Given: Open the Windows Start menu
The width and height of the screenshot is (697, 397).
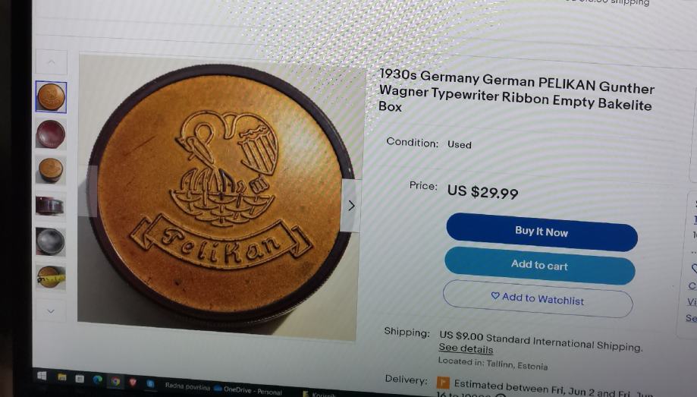Looking at the screenshot, I should pyautogui.click(x=42, y=376).
